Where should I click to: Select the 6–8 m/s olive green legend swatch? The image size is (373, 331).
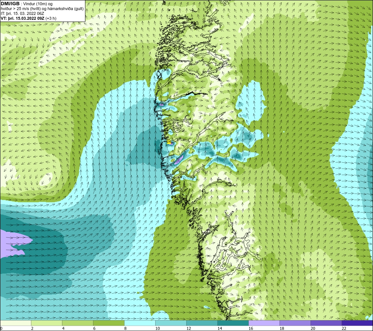coord(109,323)
